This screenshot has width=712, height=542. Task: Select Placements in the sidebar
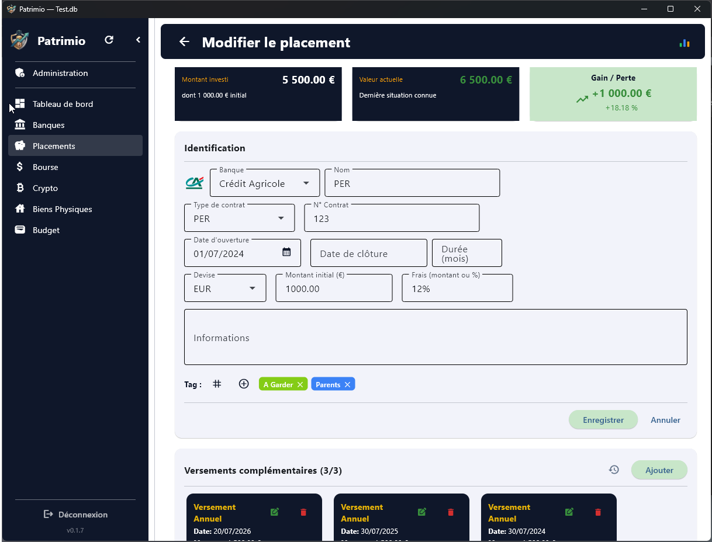(75, 146)
